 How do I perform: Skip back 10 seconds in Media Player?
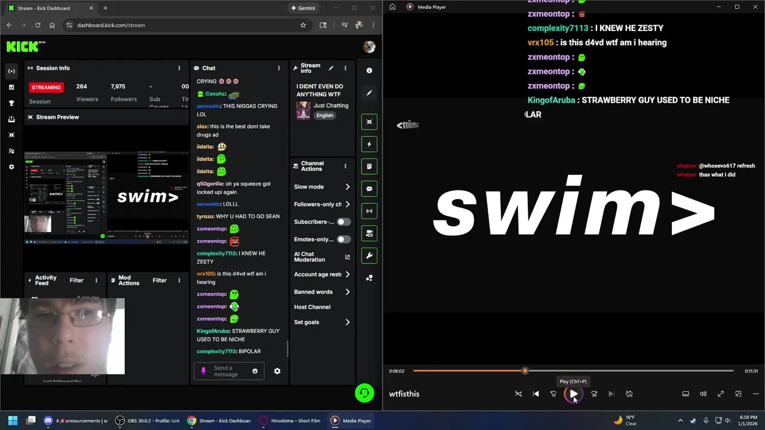click(x=553, y=394)
